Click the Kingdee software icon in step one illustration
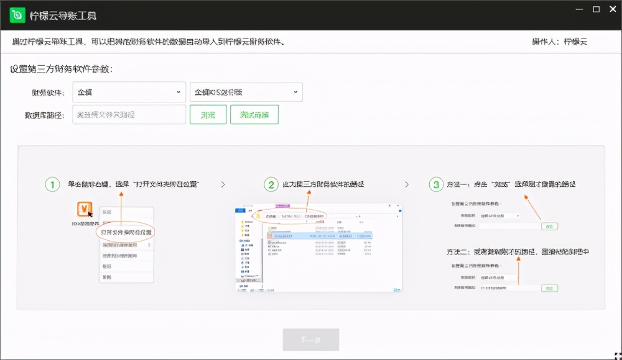 [83, 209]
